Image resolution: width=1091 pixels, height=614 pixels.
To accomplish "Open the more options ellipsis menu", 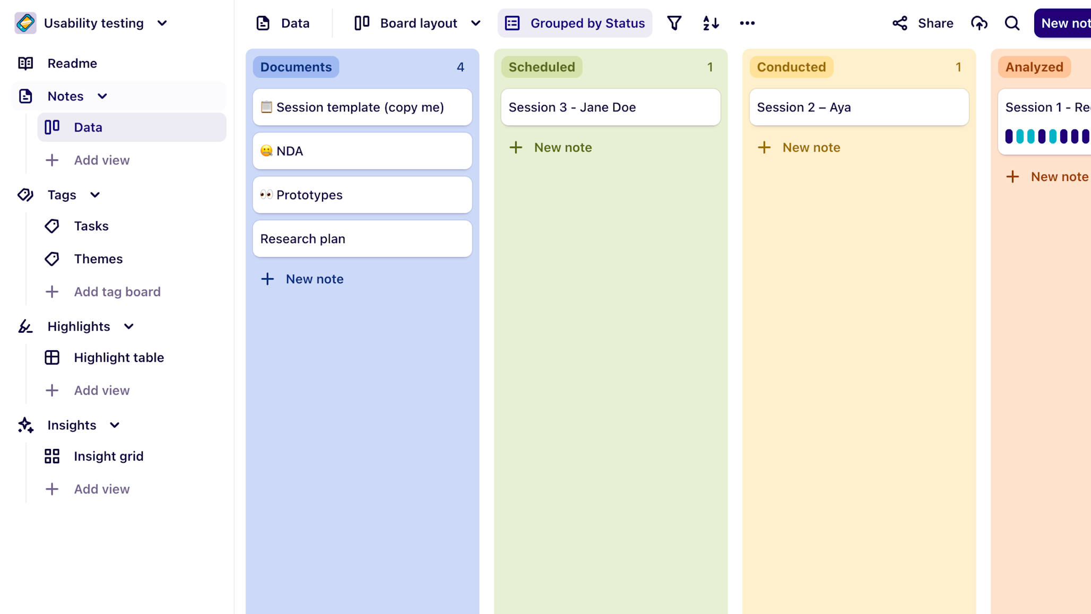I will pyautogui.click(x=747, y=23).
